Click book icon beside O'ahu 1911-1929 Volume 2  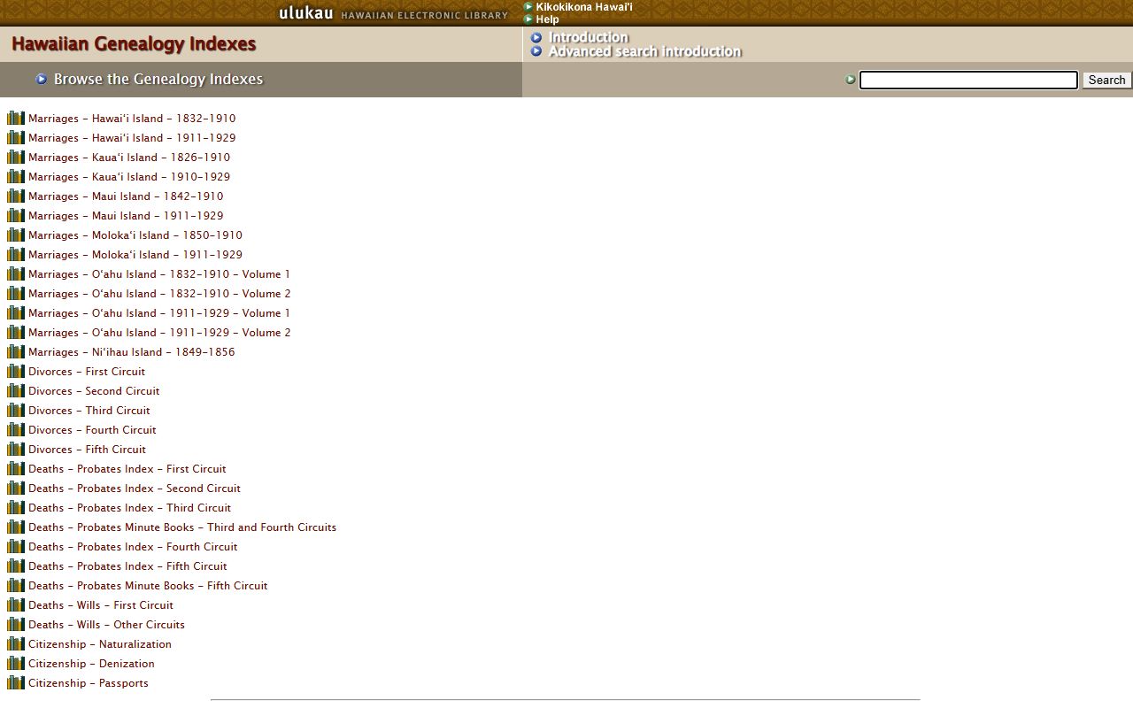pos(16,332)
